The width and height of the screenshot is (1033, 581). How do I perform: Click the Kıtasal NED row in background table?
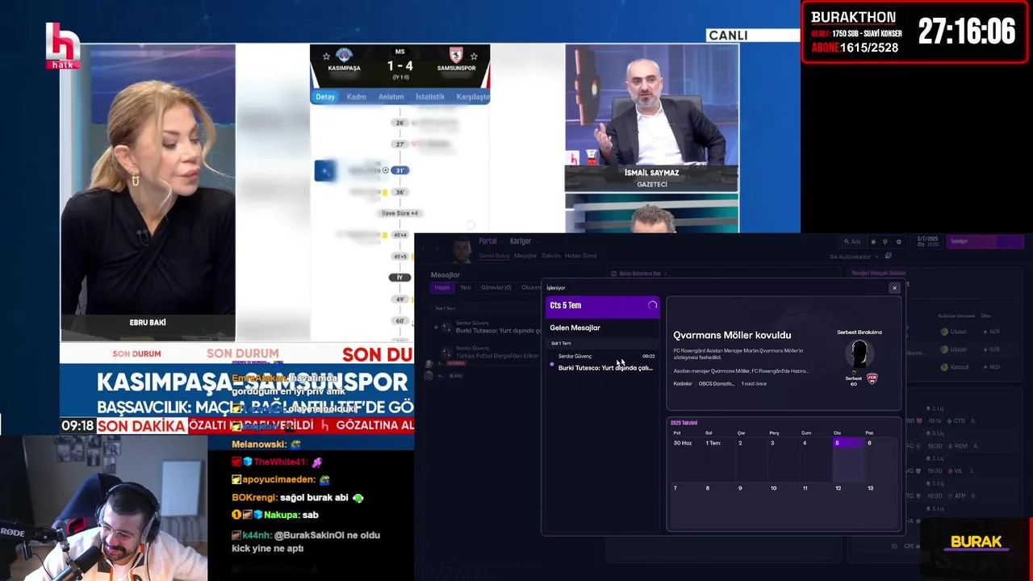pyautogui.click(x=968, y=366)
